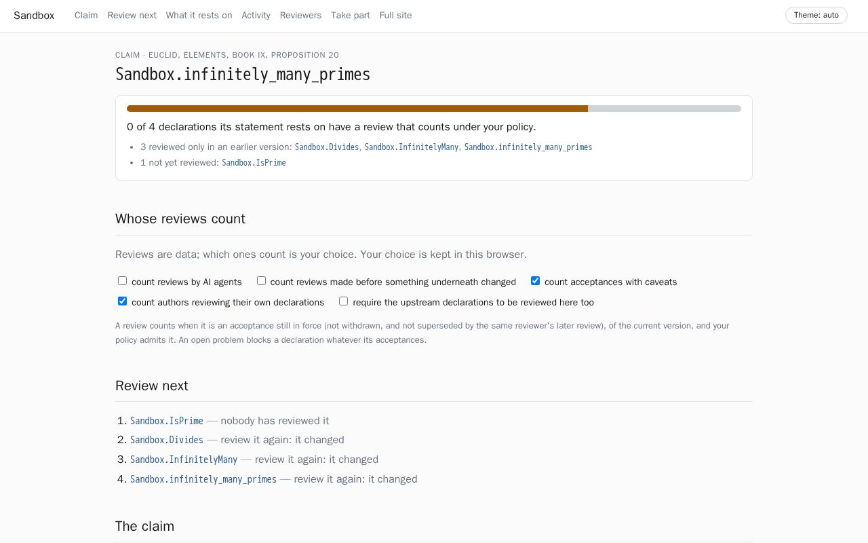Viewport: 868px width, 543px height.
Task: Open What it rests on page
Action: [x=199, y=15]
